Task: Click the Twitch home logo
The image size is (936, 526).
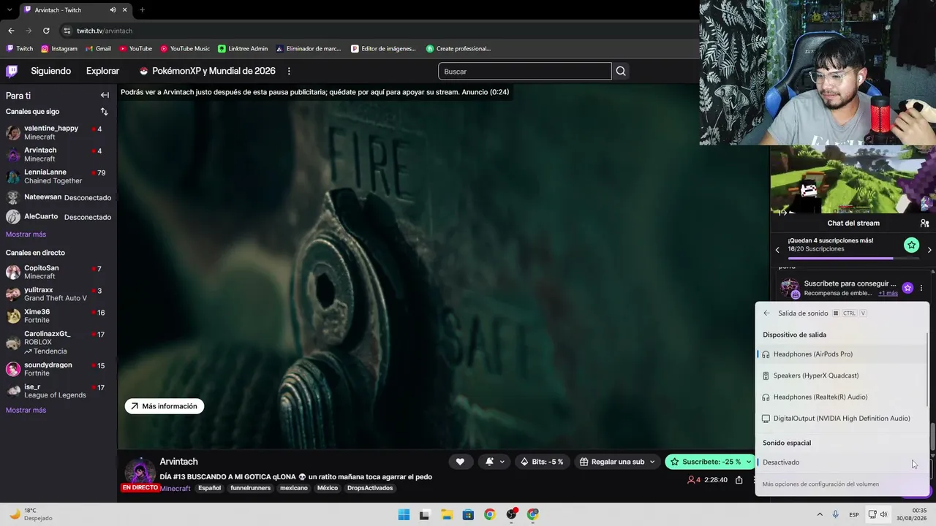Action: tap(12, 71)
